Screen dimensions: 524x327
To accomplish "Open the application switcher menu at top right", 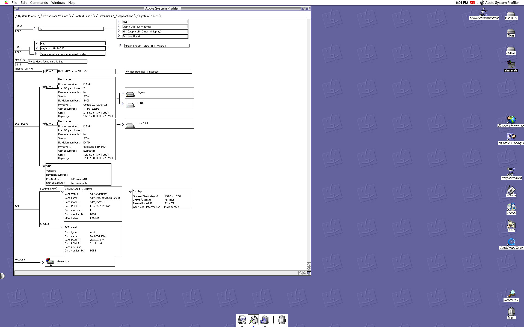I will point(499,3).
